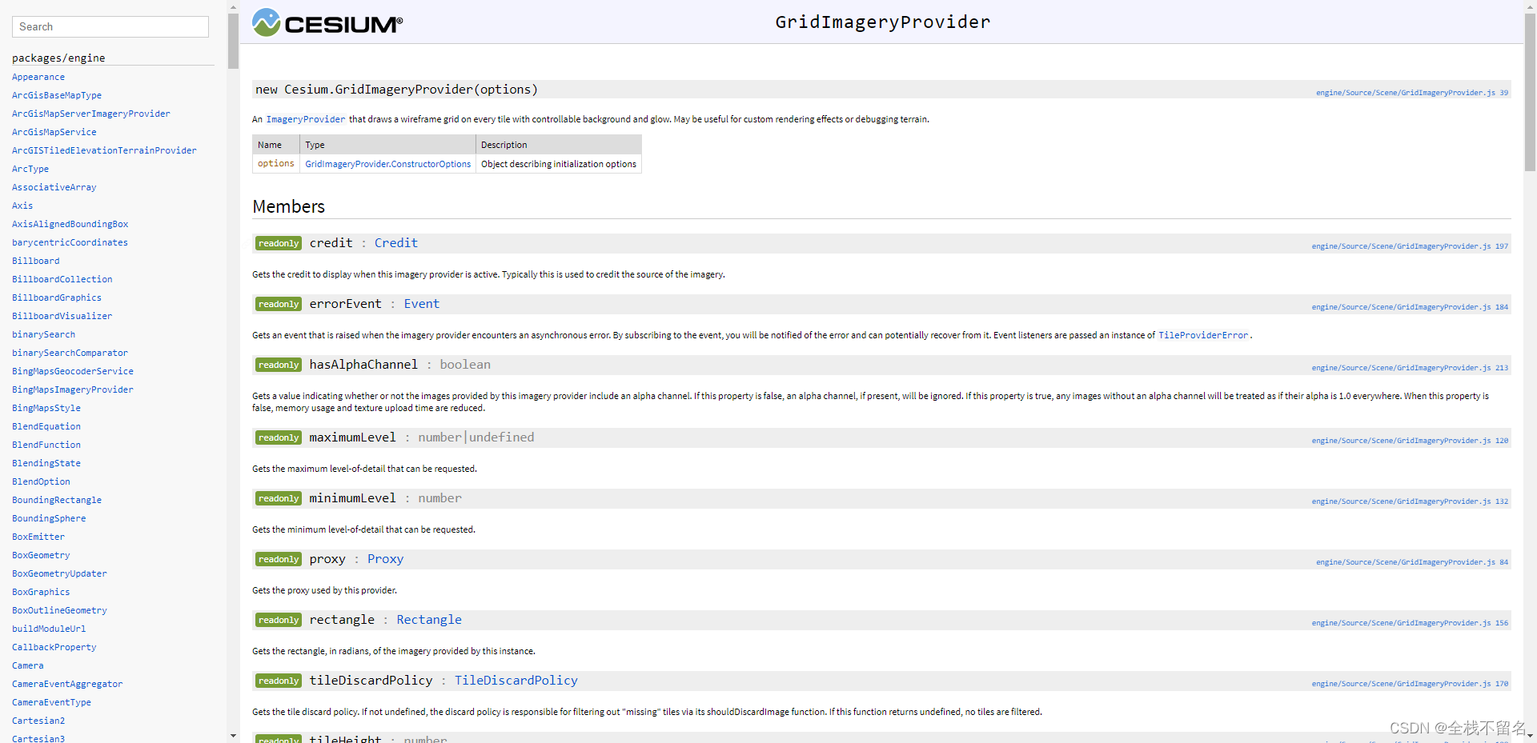Viewport: 1537px width, 743px height.
Task: Open Billboard in the sidebar
Action: coord(36,261)
